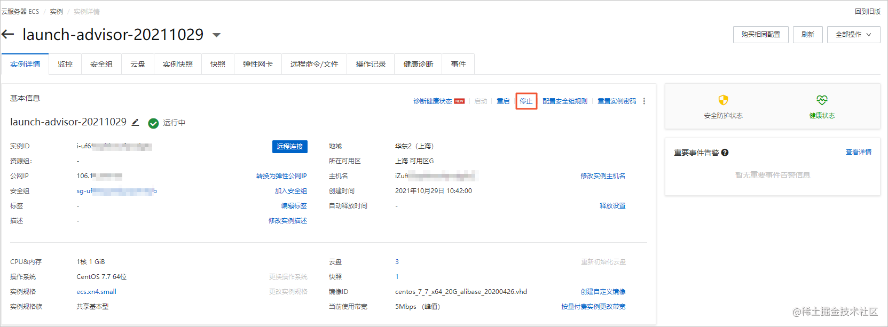
Task: Click the 上海 可用区G zone value
Action: pos(414,161)
